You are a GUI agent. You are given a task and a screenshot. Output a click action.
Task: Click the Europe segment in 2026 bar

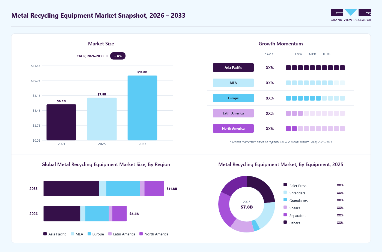97,214
